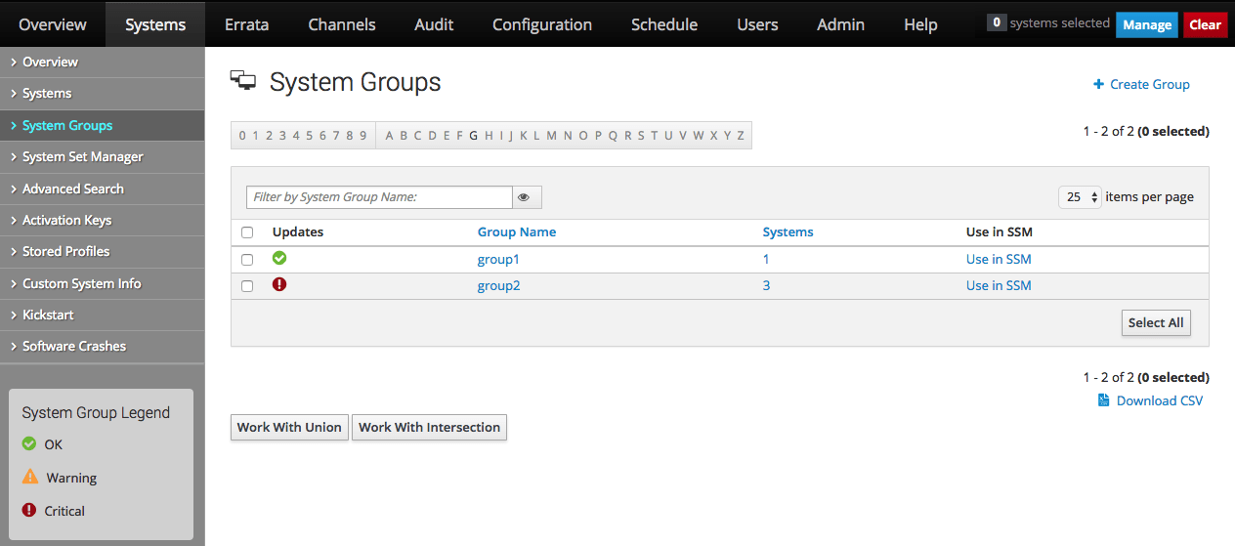
Task: Click the Select All button
Action: click(1156, 322)
